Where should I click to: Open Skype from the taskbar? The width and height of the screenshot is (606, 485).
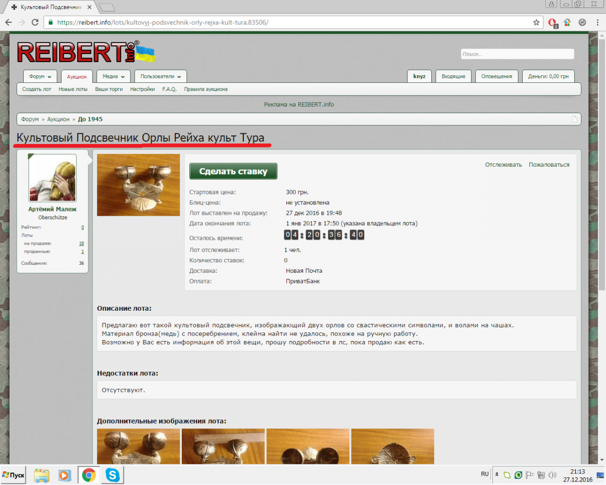(113, 475)
